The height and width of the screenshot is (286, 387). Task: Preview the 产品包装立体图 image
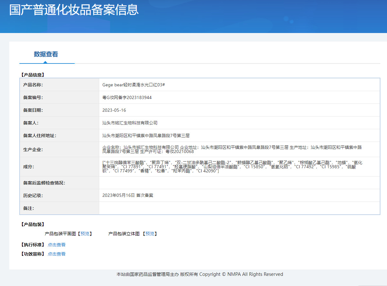pos(150,234)
